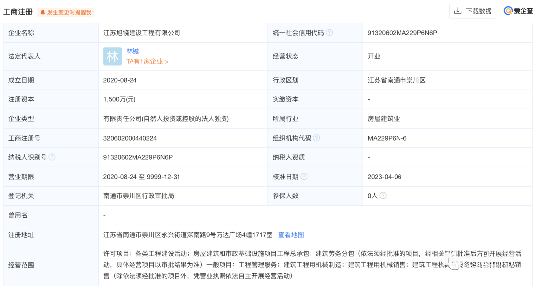The width and height of the screenshot is (534, 286).
Task: Select the 工商注册 section heading
Action: 18,12
